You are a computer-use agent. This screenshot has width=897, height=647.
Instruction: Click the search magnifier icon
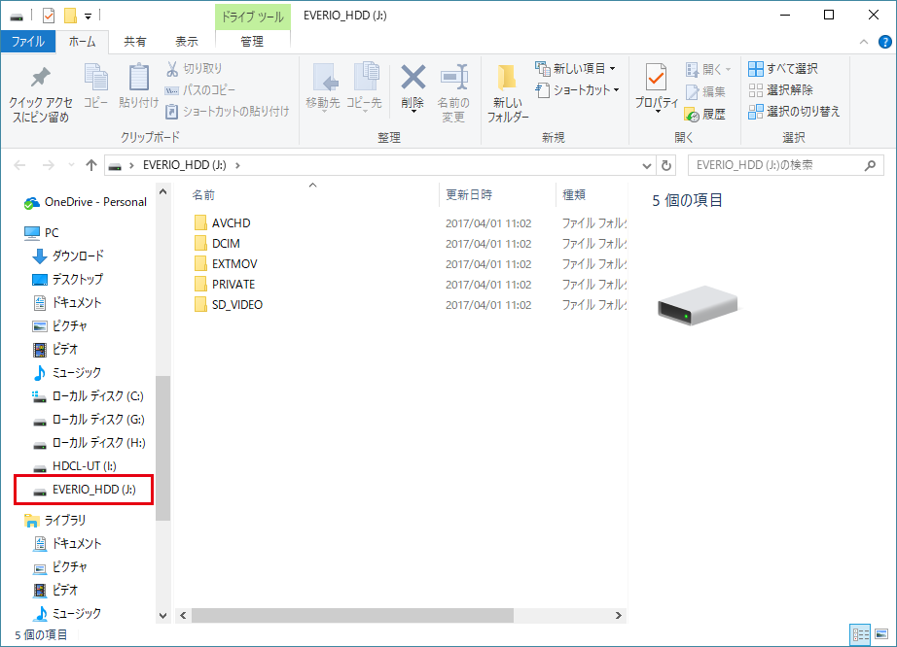pos(870,165)
